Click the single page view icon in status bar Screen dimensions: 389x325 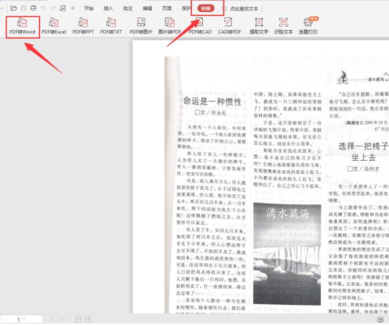pos(78,320)
